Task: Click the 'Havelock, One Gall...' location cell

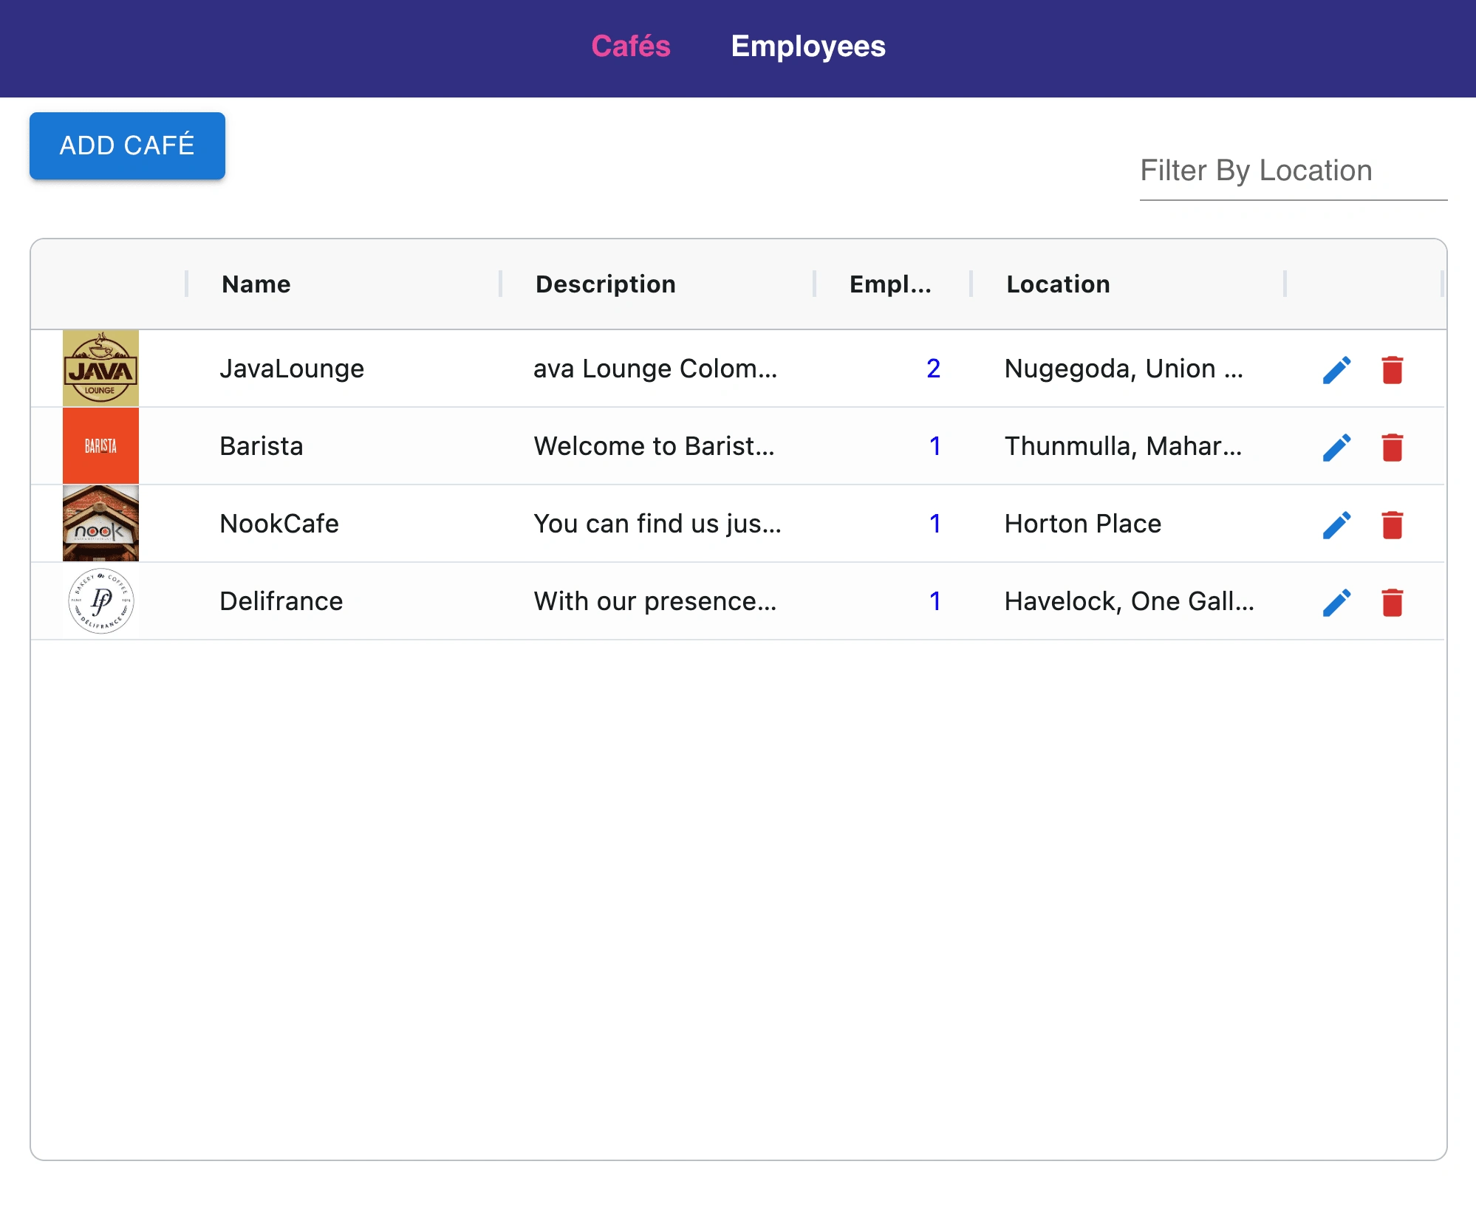Action: pyautogui.click(x=1129, y=601)
